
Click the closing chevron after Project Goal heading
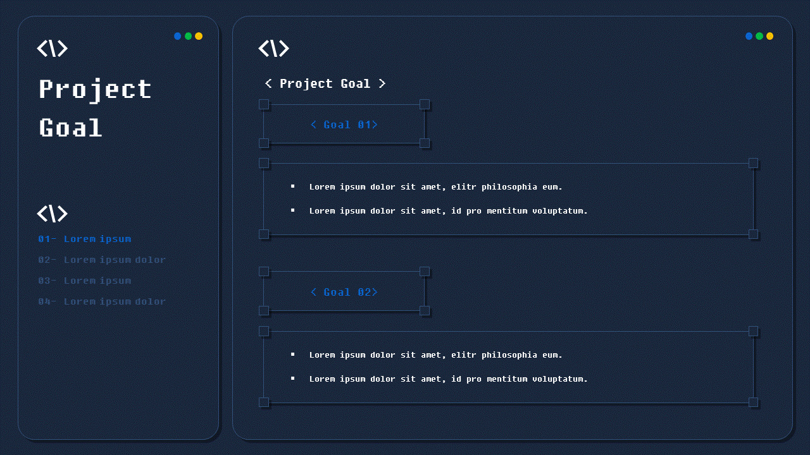[x=383, y=83]
